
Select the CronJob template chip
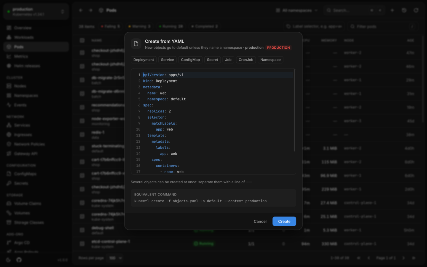point(246,60)
